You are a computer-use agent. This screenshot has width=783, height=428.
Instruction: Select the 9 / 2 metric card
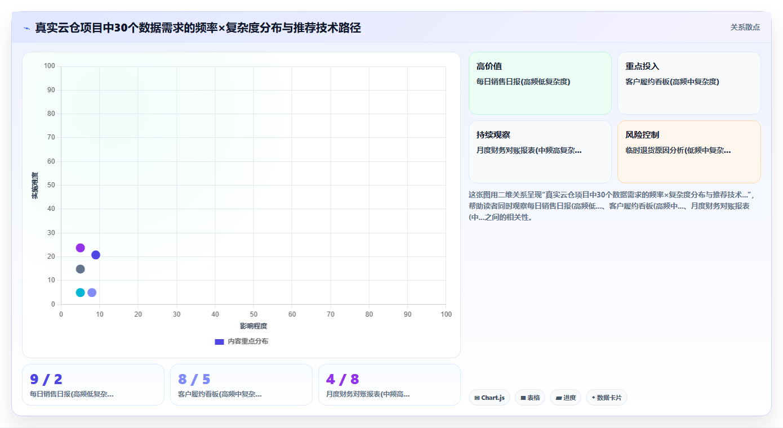[93, 385]
